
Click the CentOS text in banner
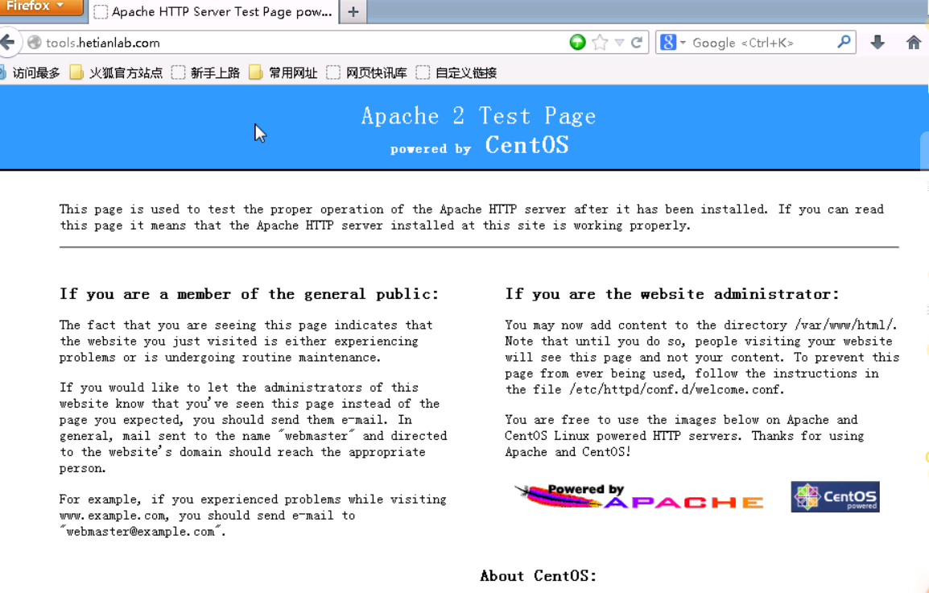[x=526, y=145]
